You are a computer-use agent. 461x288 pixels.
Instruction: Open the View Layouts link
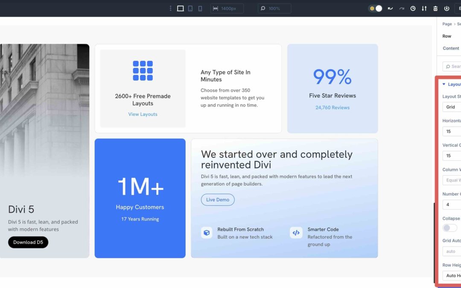(x=143, y=114)
